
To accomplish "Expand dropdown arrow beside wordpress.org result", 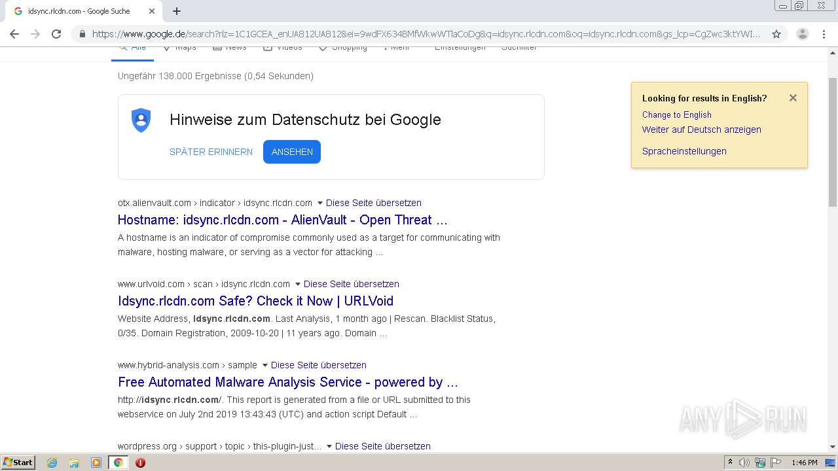I will click(329, 446).
